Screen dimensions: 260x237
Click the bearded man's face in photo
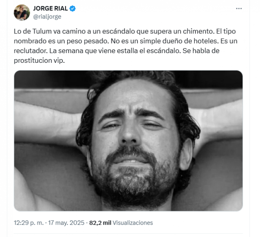point(133,143)
